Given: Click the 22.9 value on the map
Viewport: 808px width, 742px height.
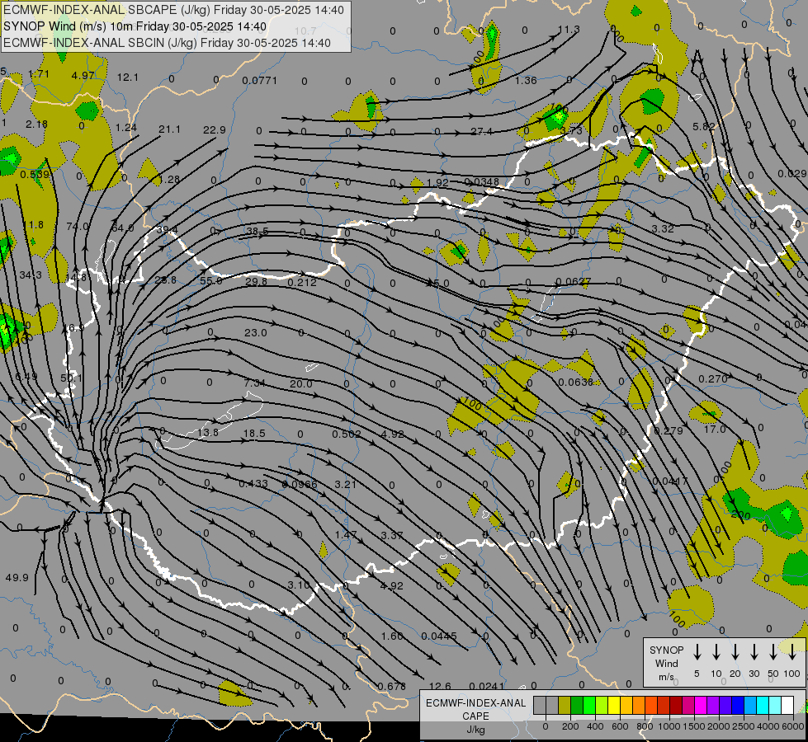Looking at the screenshot, I should 215,129.
